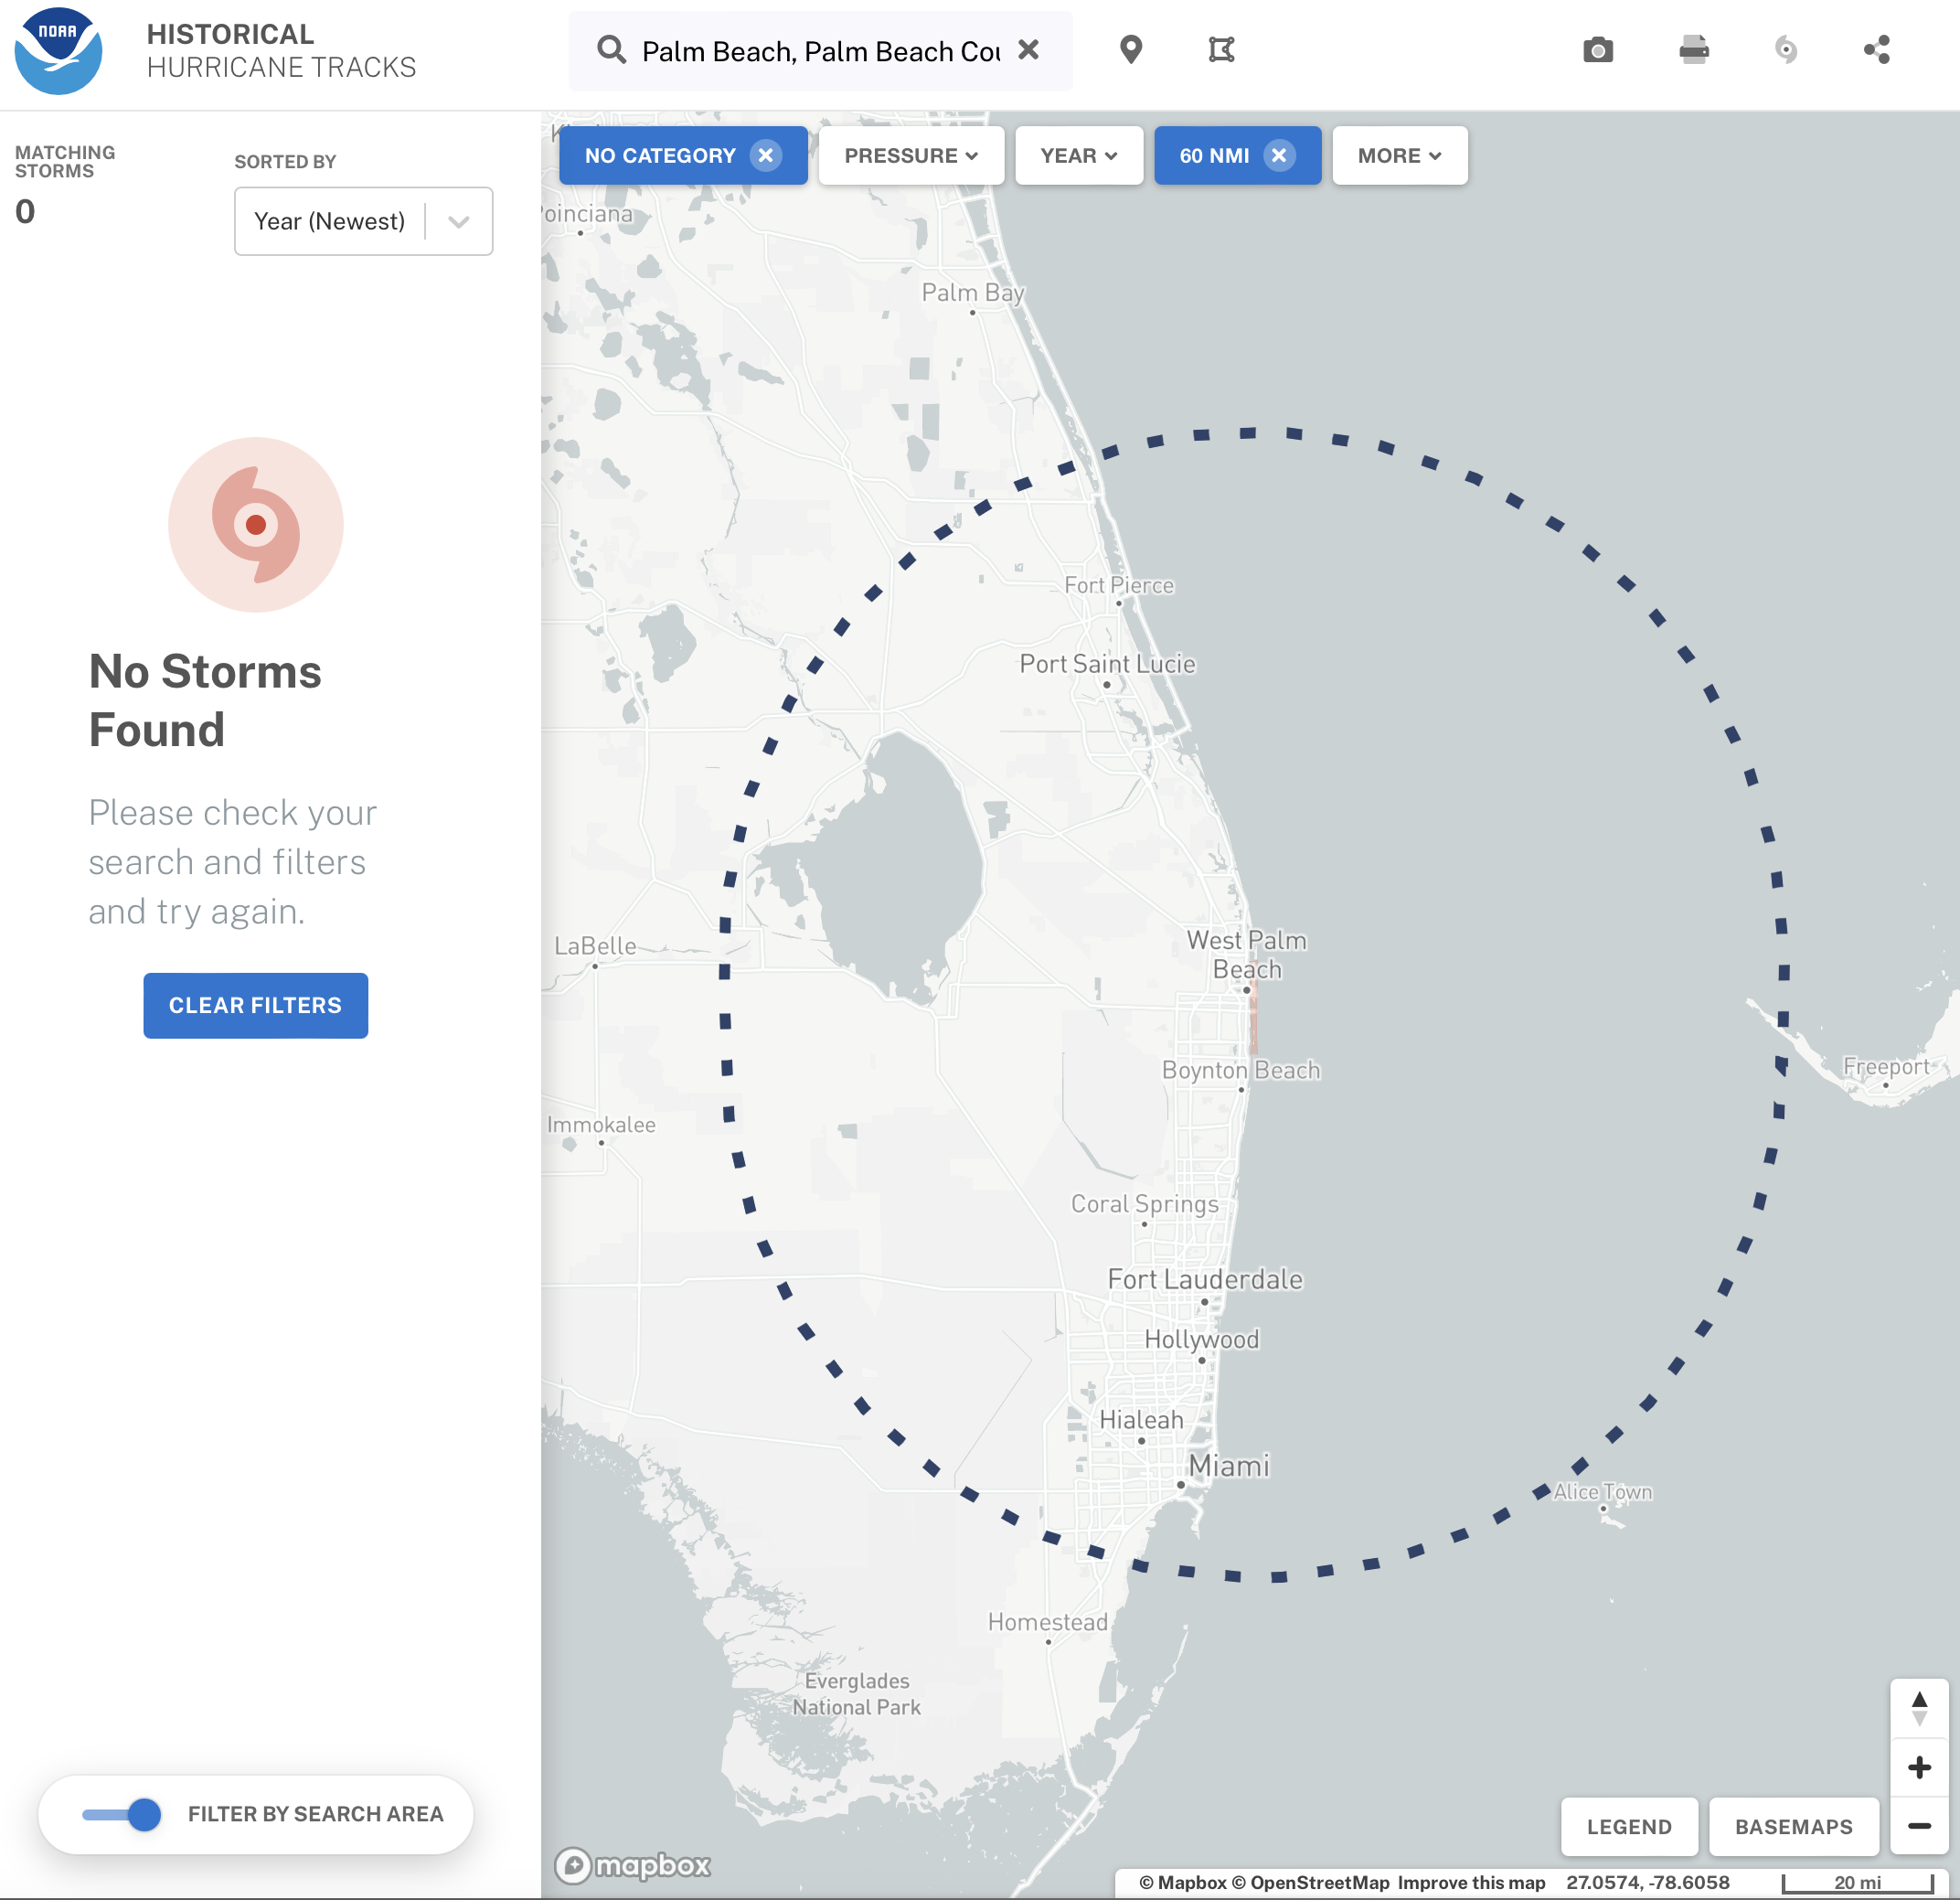Viewport: 1960px width, 1900px height.
Task: Expand the Pressure filter dropdown
Action: pos(910,156)
